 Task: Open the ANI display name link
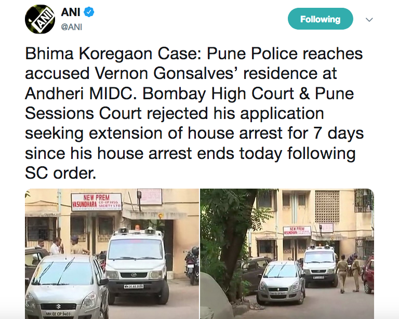coord(71,12)
